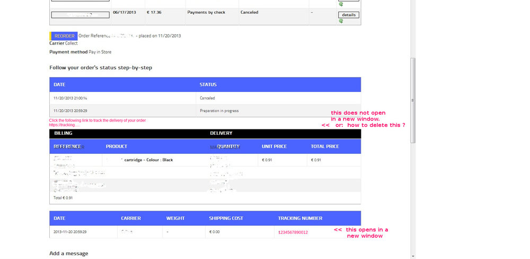Click the DELIVERY address header
Image resolution: width=530 pixels, height=259 pixels.
click(x=221, y=133)
